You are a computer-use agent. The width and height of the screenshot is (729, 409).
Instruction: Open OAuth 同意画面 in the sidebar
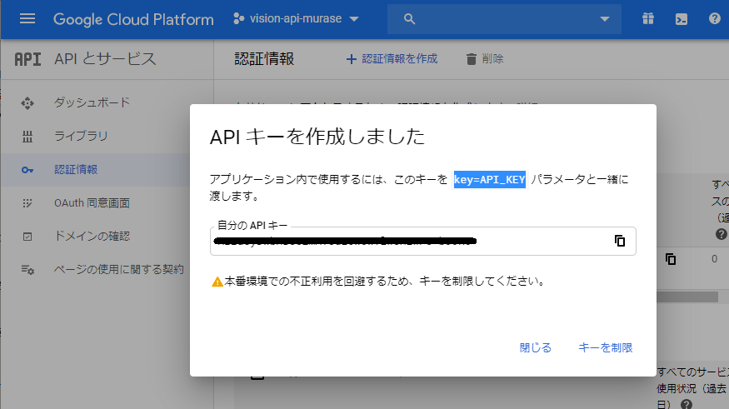pyautogui.click(x=92, y=203)
